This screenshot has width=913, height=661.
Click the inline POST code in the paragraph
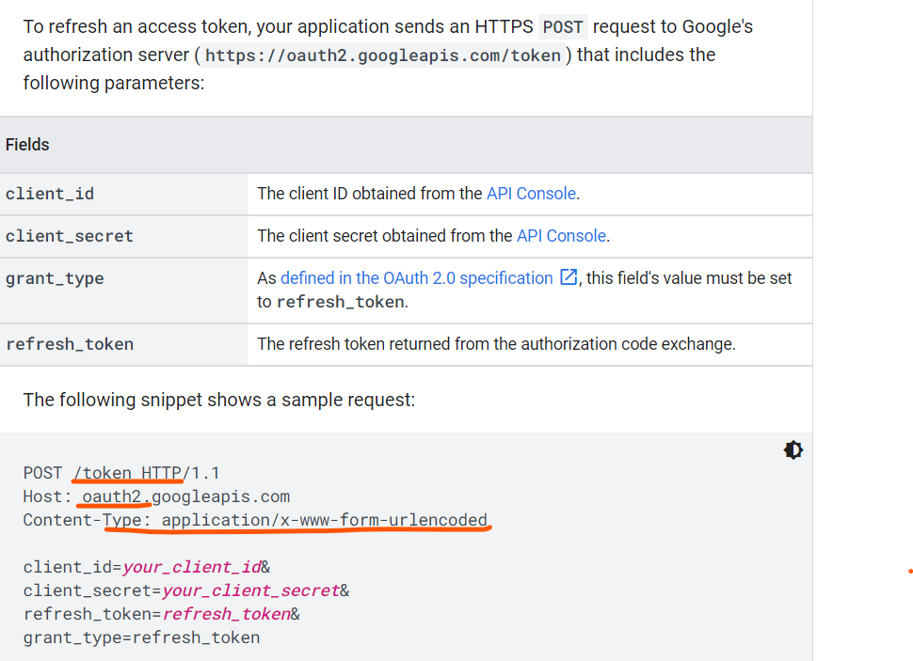[x=563, y=27]
